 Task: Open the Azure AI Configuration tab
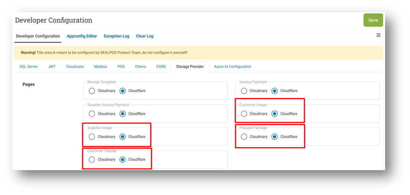pos(233,67)
